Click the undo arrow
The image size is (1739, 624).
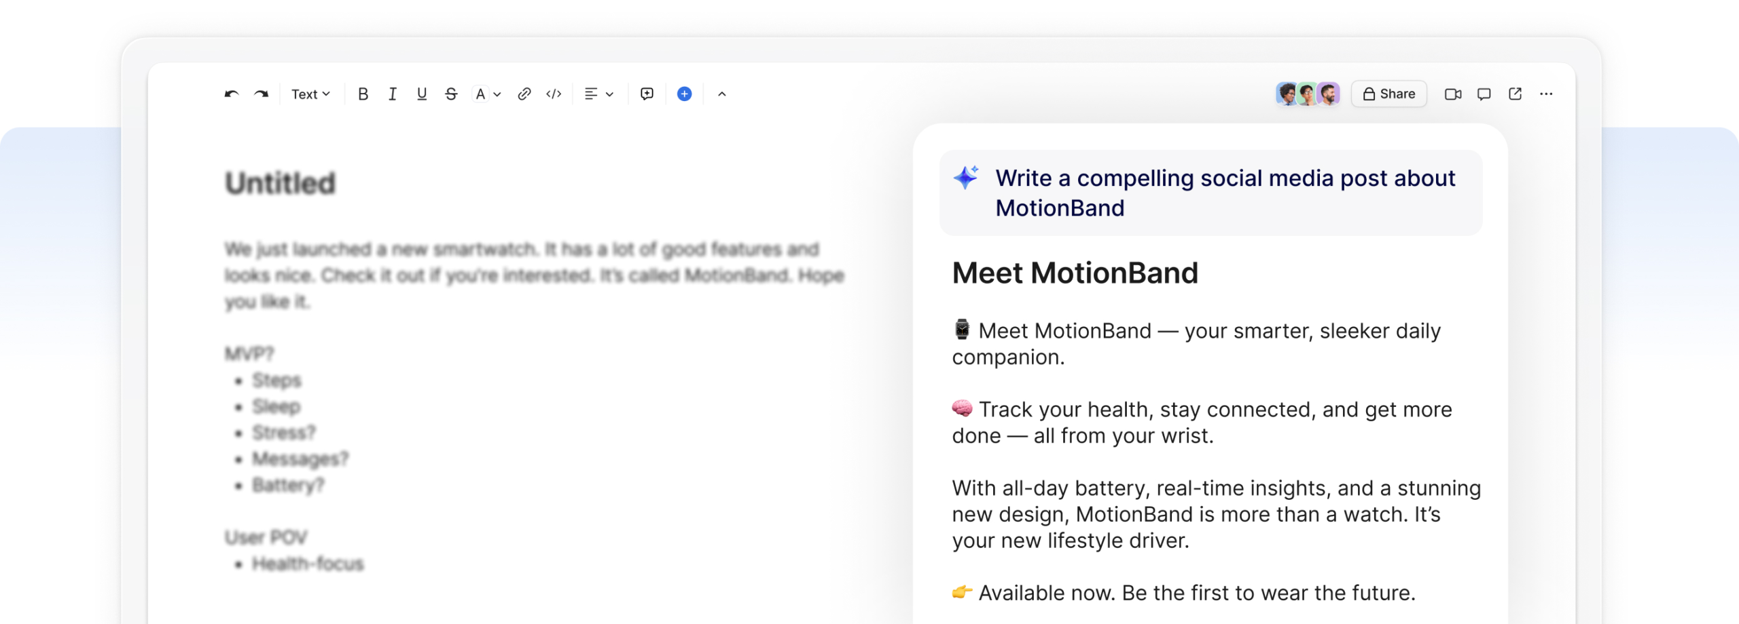point(232,94)
